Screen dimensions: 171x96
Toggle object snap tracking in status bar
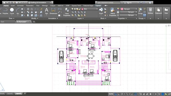pyautogui.click(x=132, y=94)
